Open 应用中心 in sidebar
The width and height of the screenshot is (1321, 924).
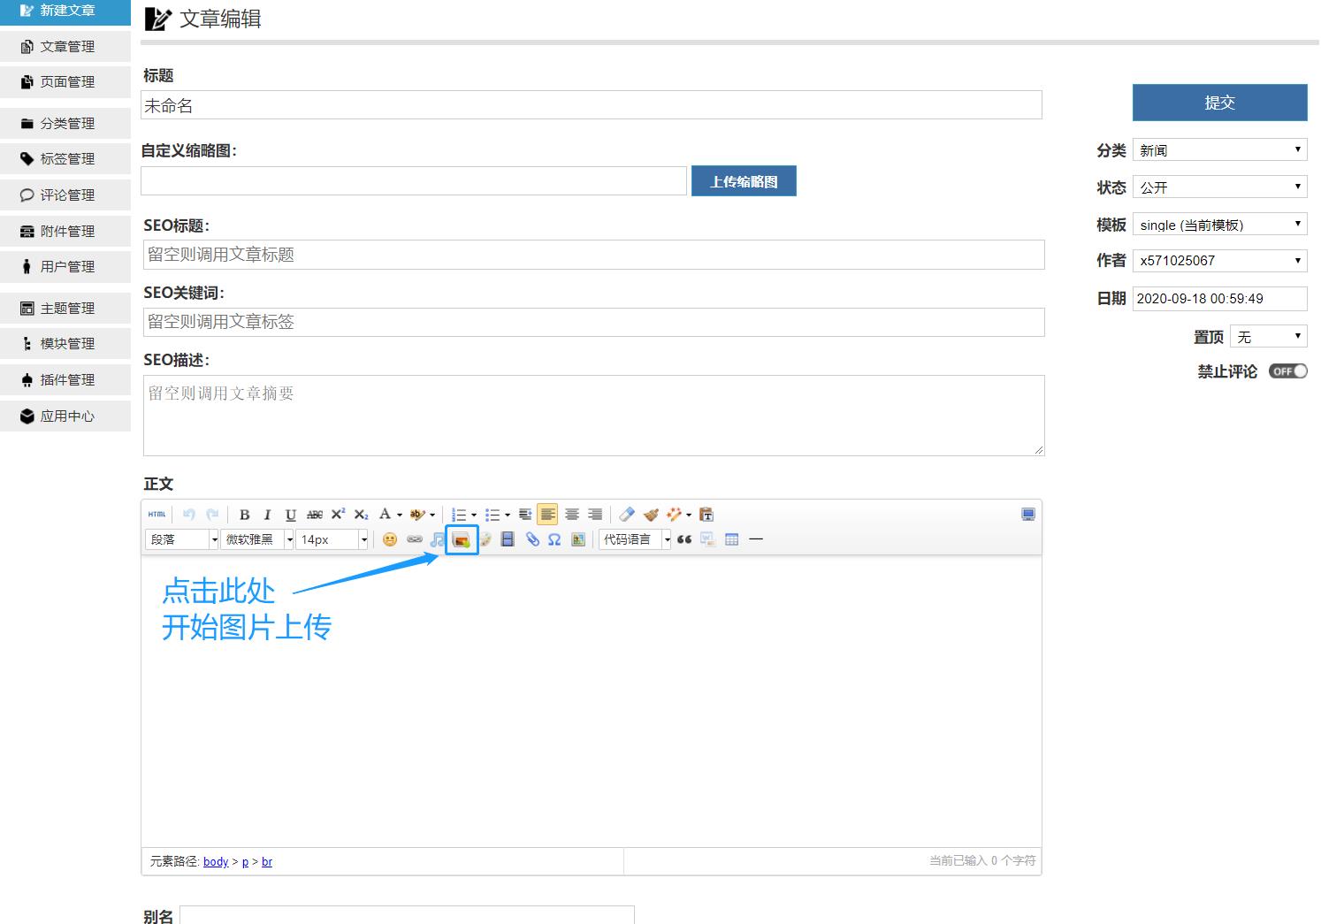[x=65, y=416]
